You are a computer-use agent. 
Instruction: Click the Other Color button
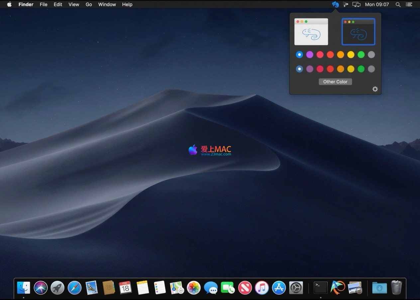(x=335, y=82)
